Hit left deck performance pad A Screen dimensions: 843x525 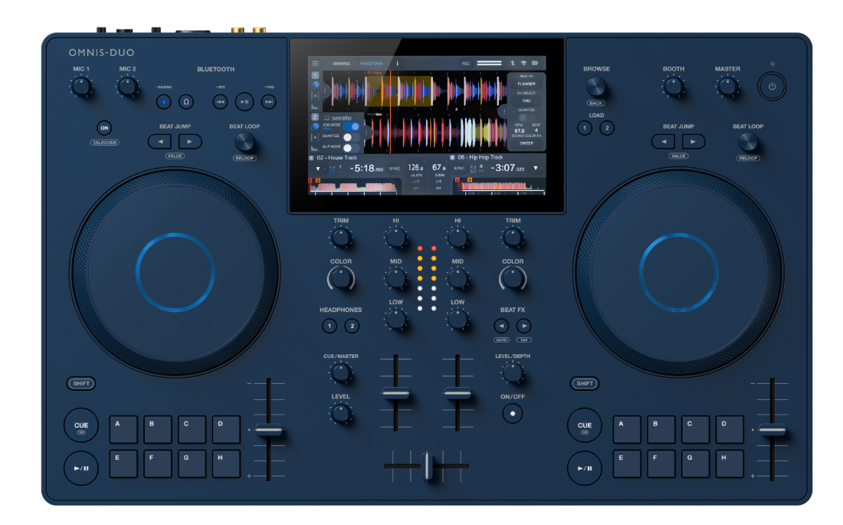click(123, 429)
